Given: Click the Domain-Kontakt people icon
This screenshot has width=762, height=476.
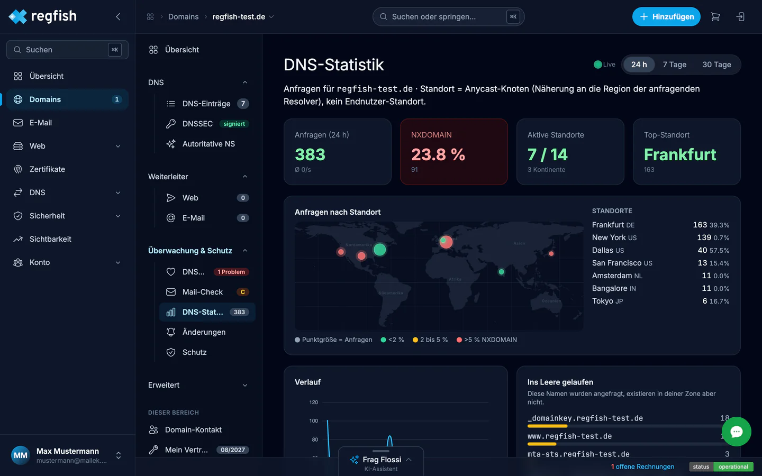Looking at the screenshot, I should pyautogui.click(x=153, y=429).
